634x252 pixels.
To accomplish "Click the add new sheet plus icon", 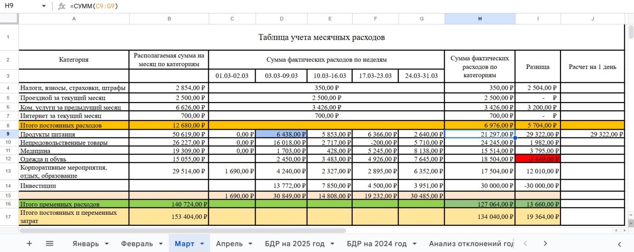I will pyautogui.click(x=29, y=243).
